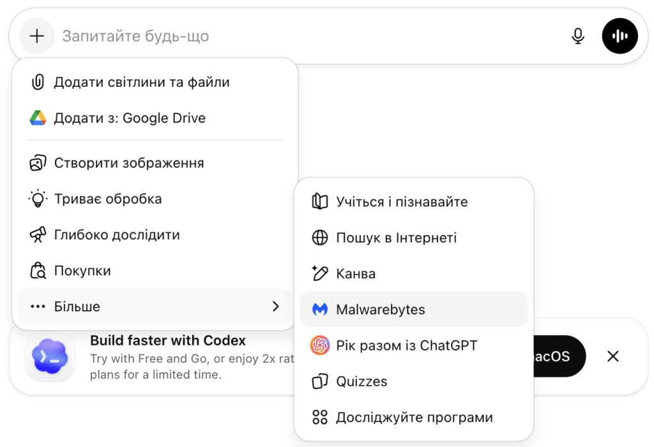Select Quizzes from the submenu
This screenshot has width=654, height=447.
(361, 381)
